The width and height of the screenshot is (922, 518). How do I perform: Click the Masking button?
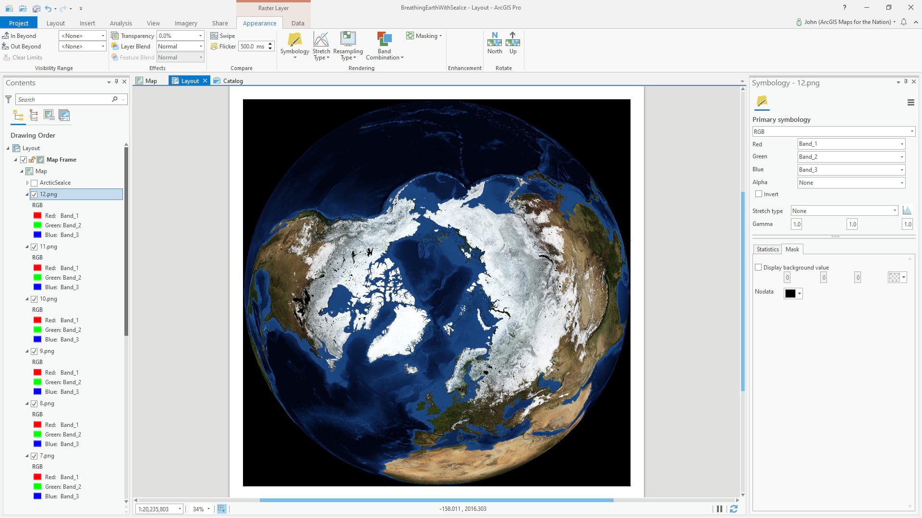pos(424,36)
